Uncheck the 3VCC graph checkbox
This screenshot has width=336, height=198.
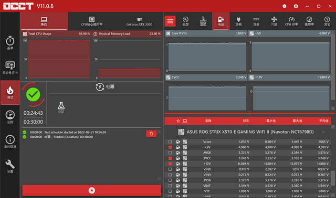tap(170, 158)
